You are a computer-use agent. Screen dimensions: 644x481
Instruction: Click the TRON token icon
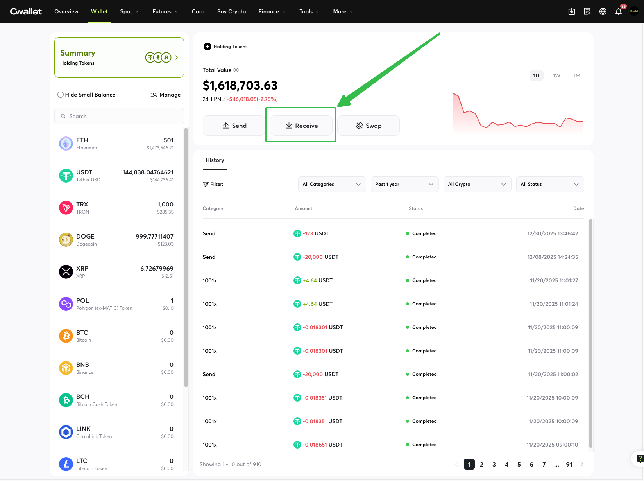[66, 208]
